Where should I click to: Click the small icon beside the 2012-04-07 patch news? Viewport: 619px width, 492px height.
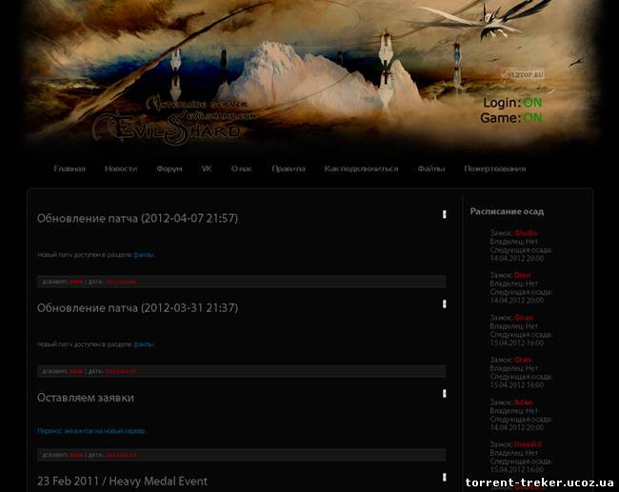[x=444, y=214]
